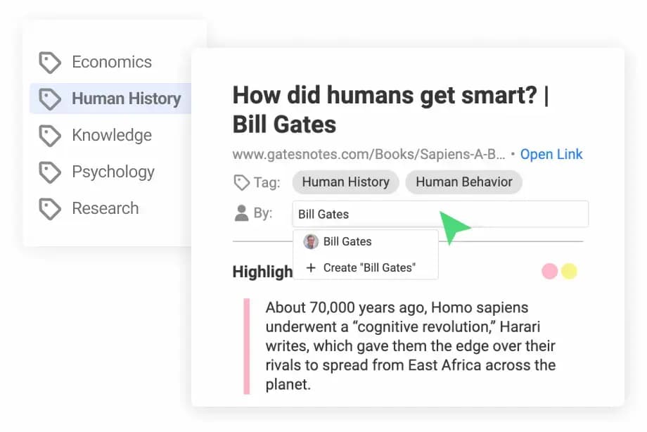
Task: Select the Economics tag in sidebar
Action: (111, 63)
